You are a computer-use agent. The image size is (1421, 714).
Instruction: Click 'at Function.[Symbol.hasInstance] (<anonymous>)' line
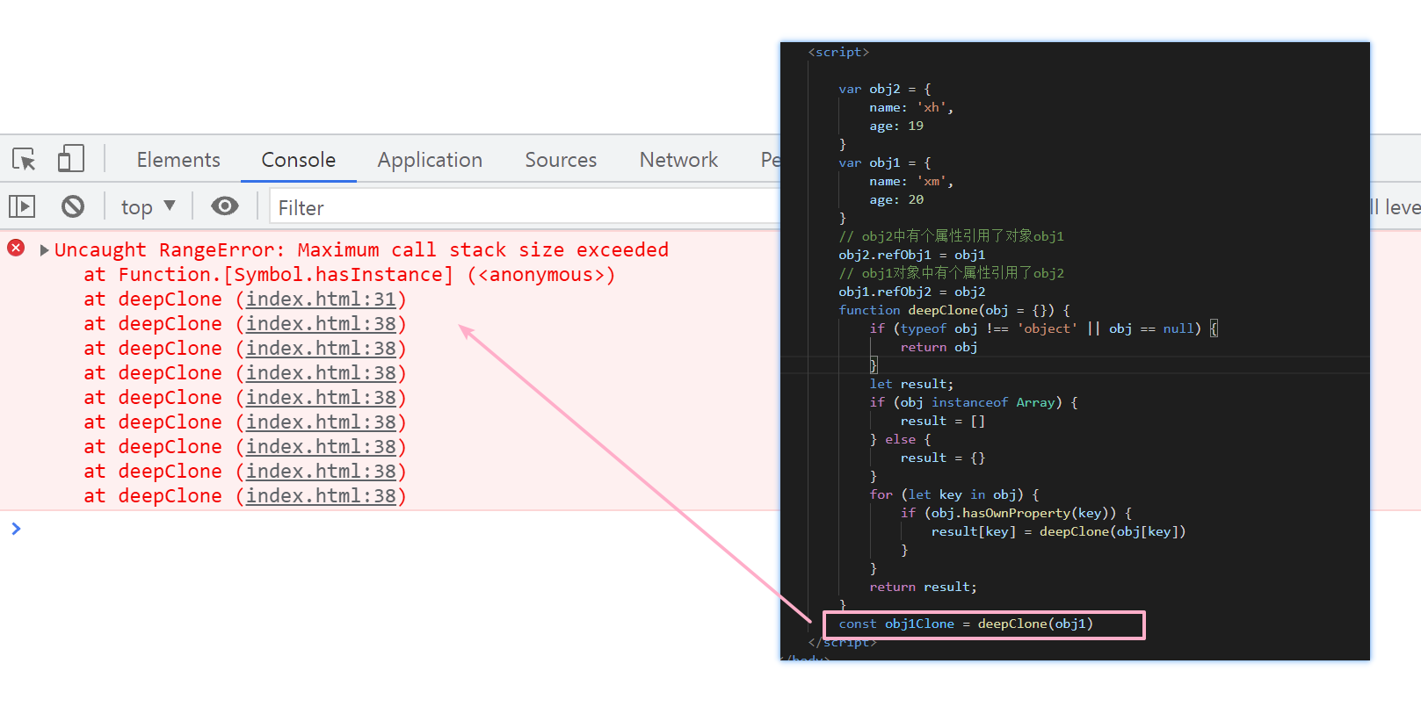click(x=350, y=275)
